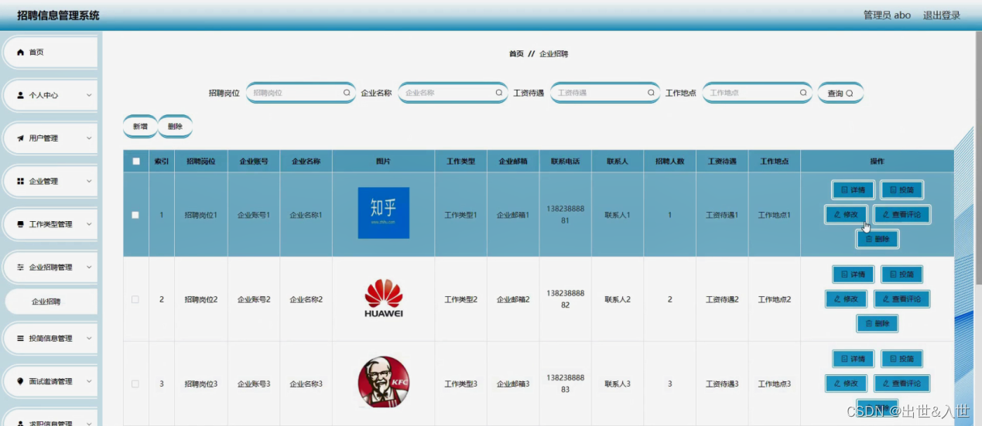Open 首页 in the sidebar
The width and height of the screenshot is (982, 426).
tap(50, 53)
